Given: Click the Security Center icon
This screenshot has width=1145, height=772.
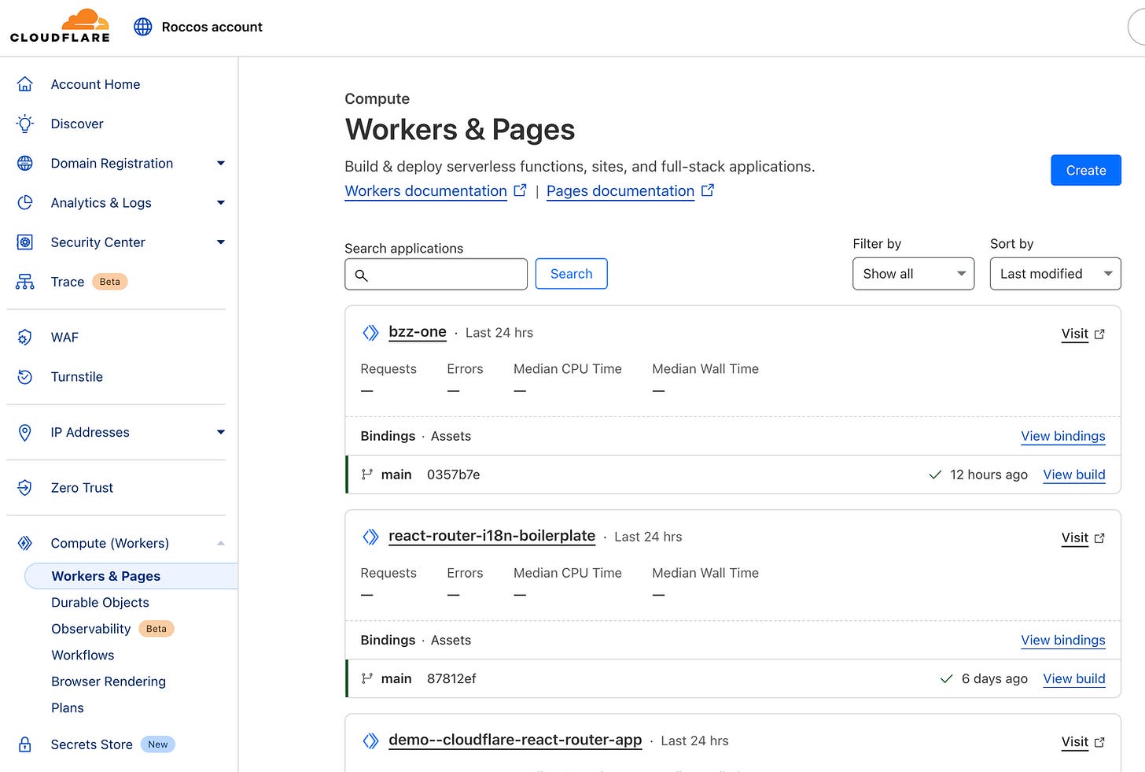Looking at the screenshot, I should coord(25,242).
